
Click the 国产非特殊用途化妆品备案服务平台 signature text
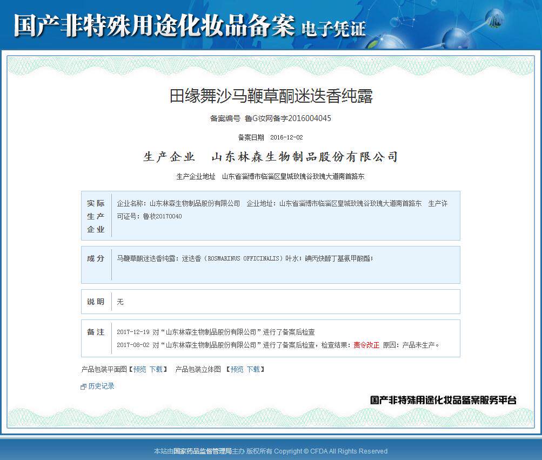pos(443,400)
